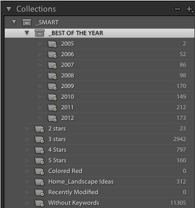The width and height of the screenshot is (195, 208).
Task: Click the Collections panel title
Action: 36,9
